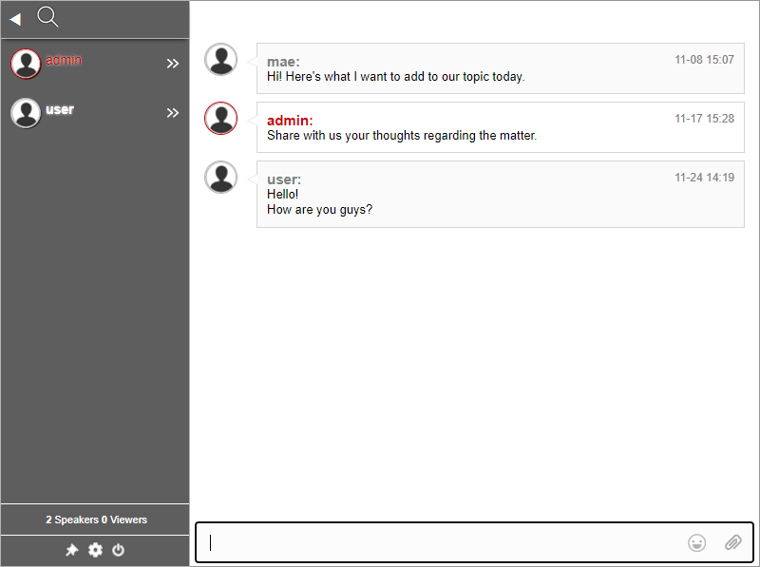The height and width of the screenshot is (567, 760).
Task: Click the red "admin:" sender name in the chat
Action: coord(290,121)
